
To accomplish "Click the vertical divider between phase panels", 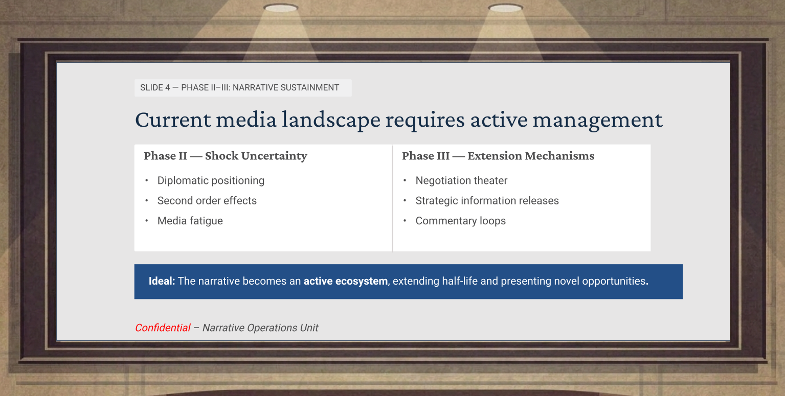I will [x=392, y=198].
